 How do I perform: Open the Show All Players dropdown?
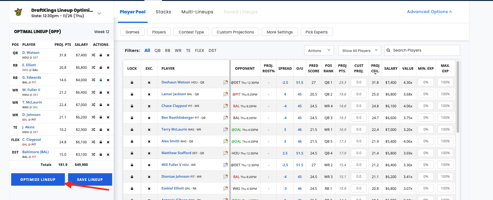coord(360,50)
